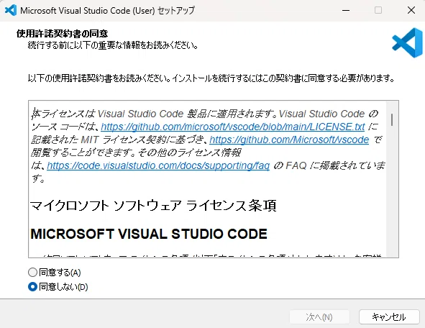Open the vscode LICENSE.txt GitHub link
Image resolution: width=425 pixels, height=328 pixels.
pyautogui.click(x=233, y=127)
